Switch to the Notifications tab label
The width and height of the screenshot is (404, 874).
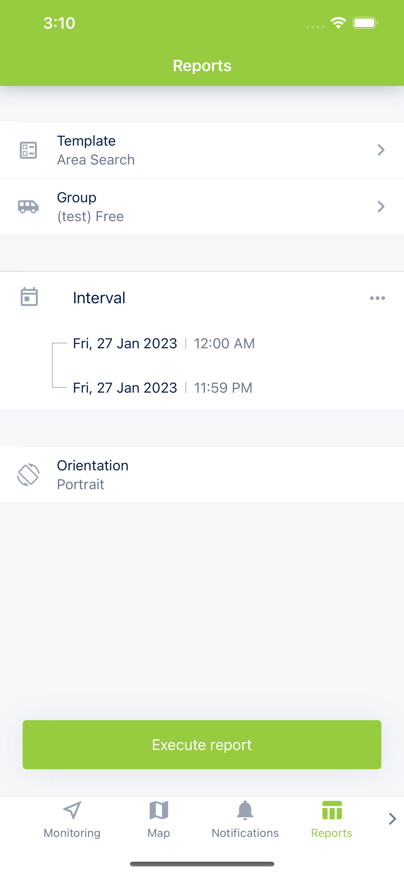pyautogui.click(x=245, y=833)
